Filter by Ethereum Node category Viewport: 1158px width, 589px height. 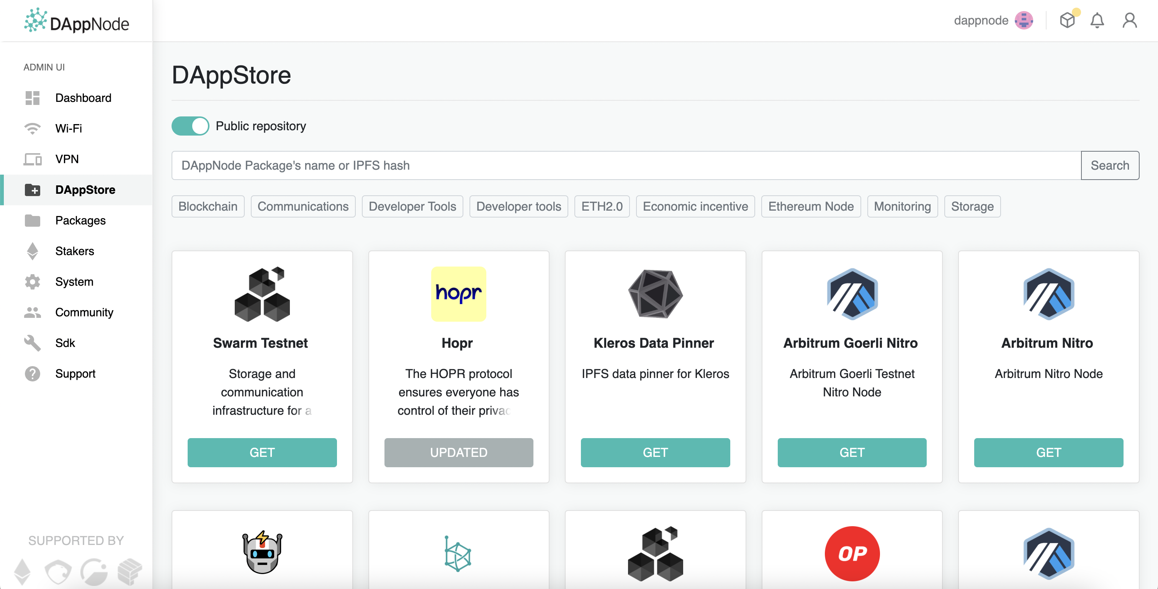tap(811, 206)
